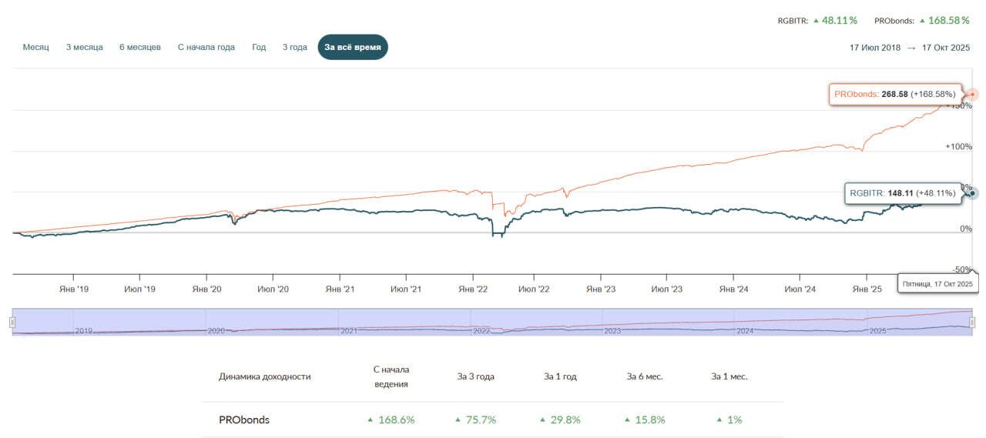Click the 2024 label in the navigator
Viewport: 986px width, 438px height.
tap(745, 331)
